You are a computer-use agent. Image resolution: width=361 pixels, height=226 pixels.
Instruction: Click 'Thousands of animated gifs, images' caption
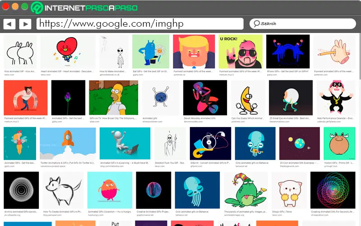[x=245, y=212]
